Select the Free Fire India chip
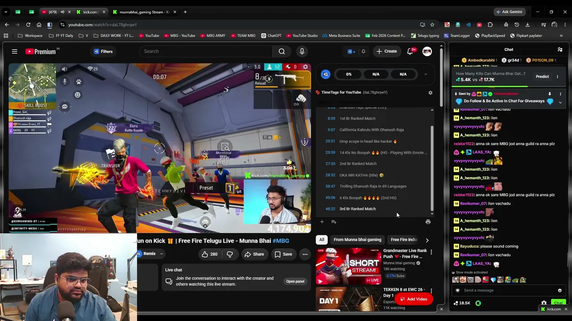The height and width of the screenshot is (321, 572). click(x=404, y=240)
